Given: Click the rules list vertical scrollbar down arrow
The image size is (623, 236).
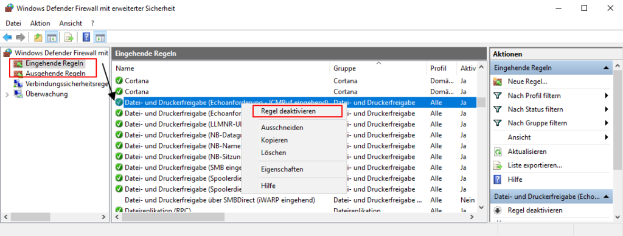Looking at the screenshot, I should tap(481, 207).
